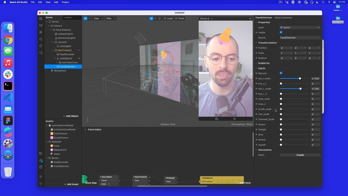Collapse the faceTracker0 tree node
Viewport: 348px width, 196px height.
pos(53,50)
